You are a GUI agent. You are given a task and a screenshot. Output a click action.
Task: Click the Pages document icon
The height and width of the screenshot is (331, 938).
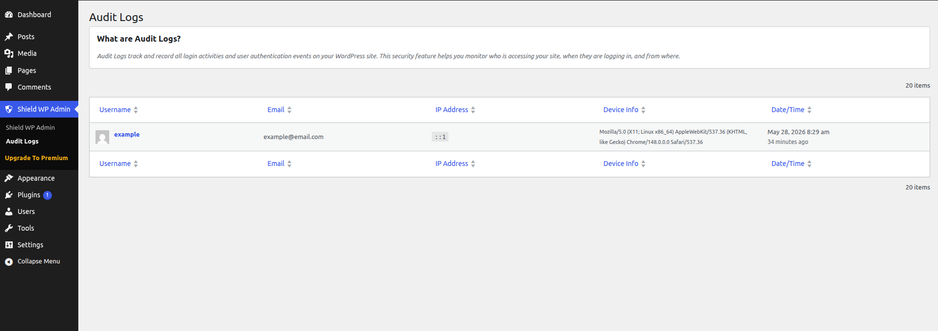(x=9, y=71)
